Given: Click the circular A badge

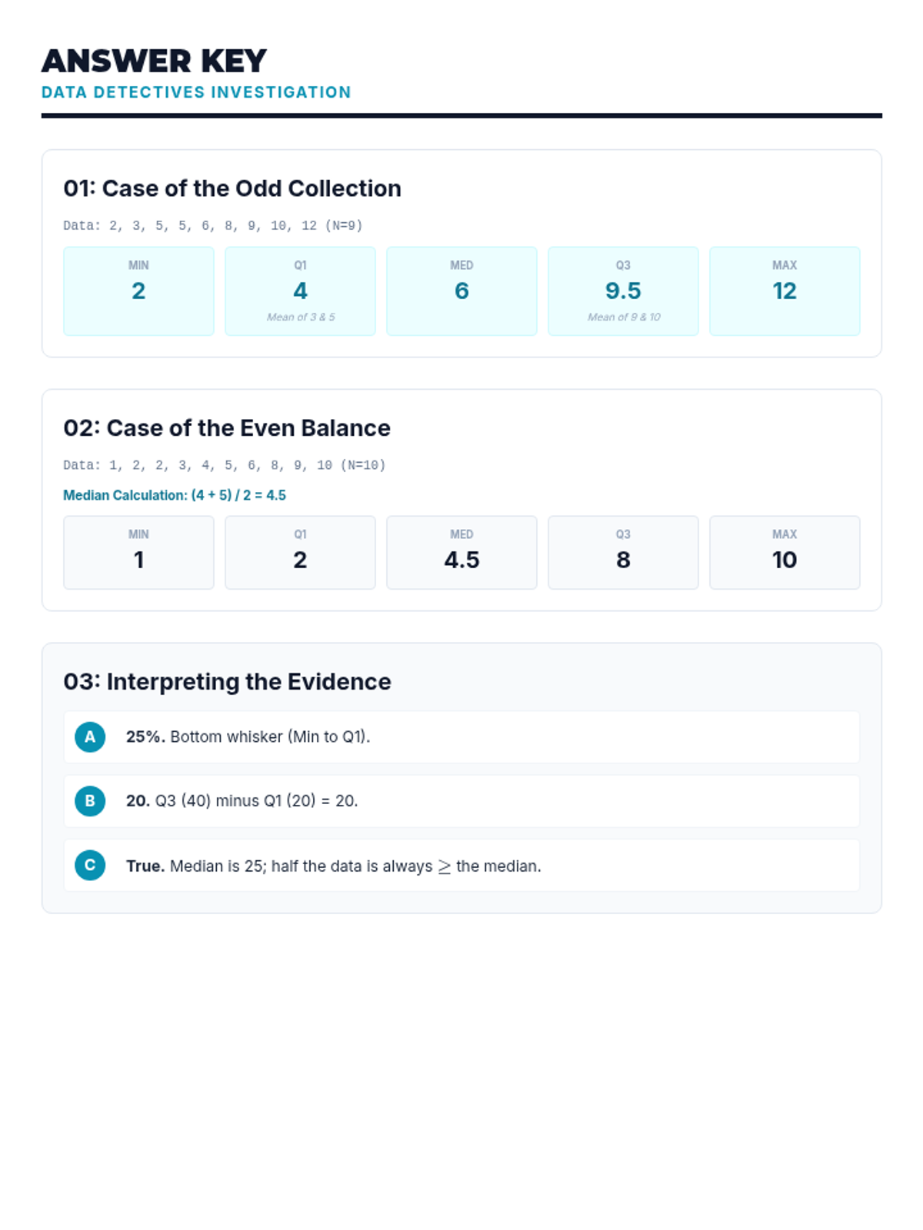Looking at the screenshot, I should pos(90,736).
